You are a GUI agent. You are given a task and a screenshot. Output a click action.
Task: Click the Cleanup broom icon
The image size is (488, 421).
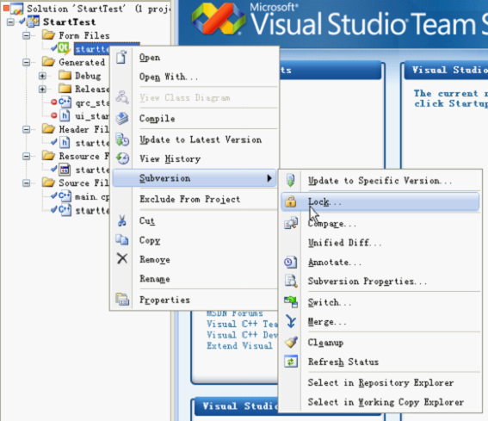[291, 342]
